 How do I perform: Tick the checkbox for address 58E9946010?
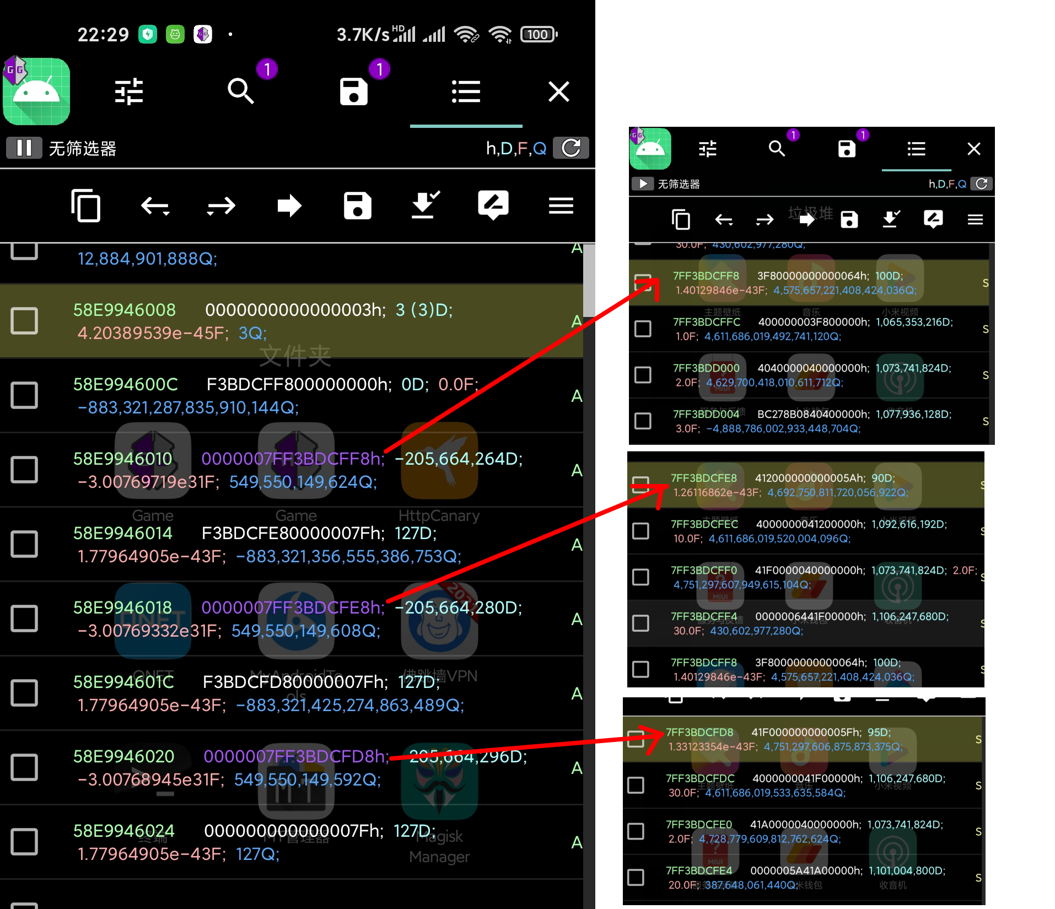click(24, 470)
